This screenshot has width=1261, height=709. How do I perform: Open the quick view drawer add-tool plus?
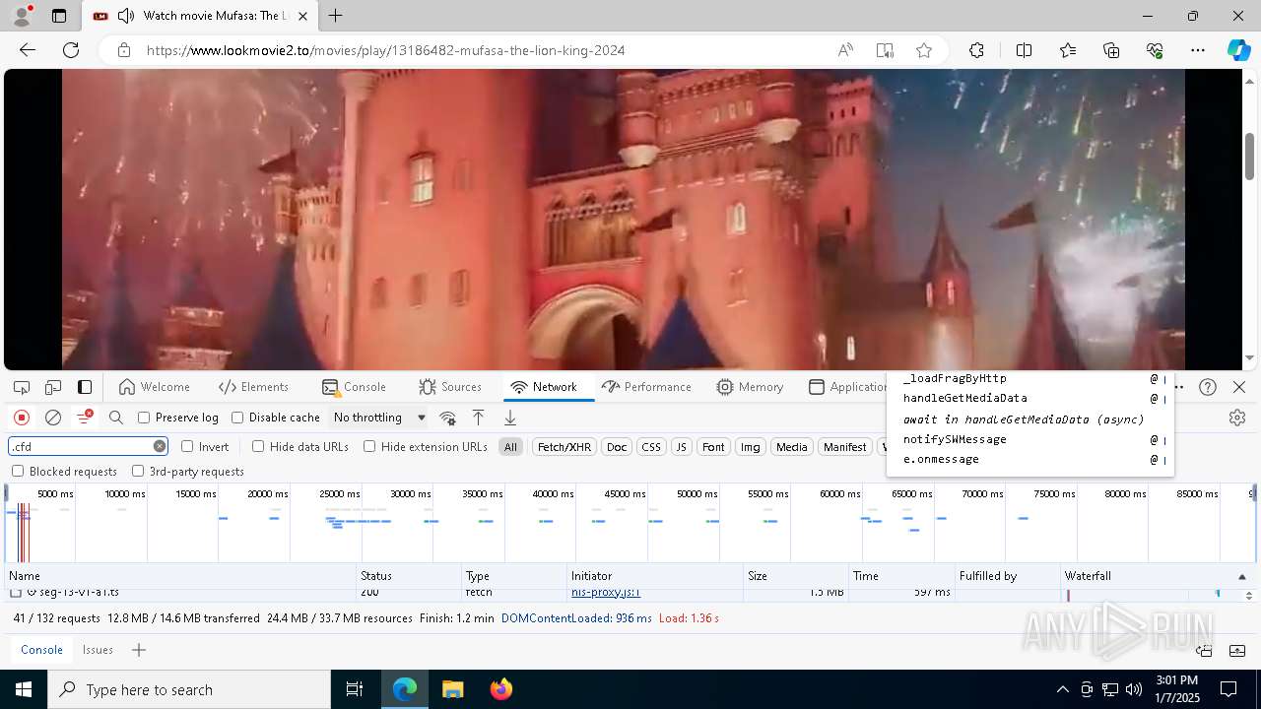(x=139, y=650)
